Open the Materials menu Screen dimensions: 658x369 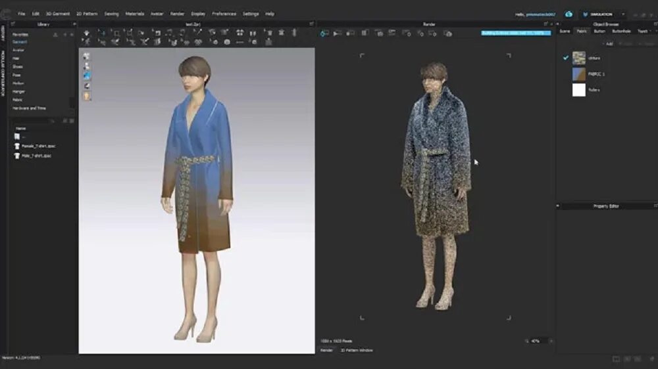click(x=135, y=14)
